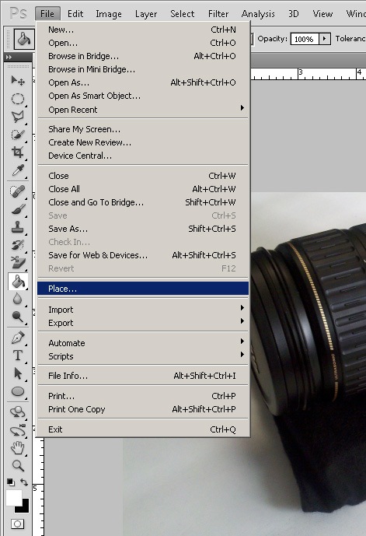The height and width of the screenshot is (536, 366).
Task: Swap foreground and background colors
Action: pos(24,482)
